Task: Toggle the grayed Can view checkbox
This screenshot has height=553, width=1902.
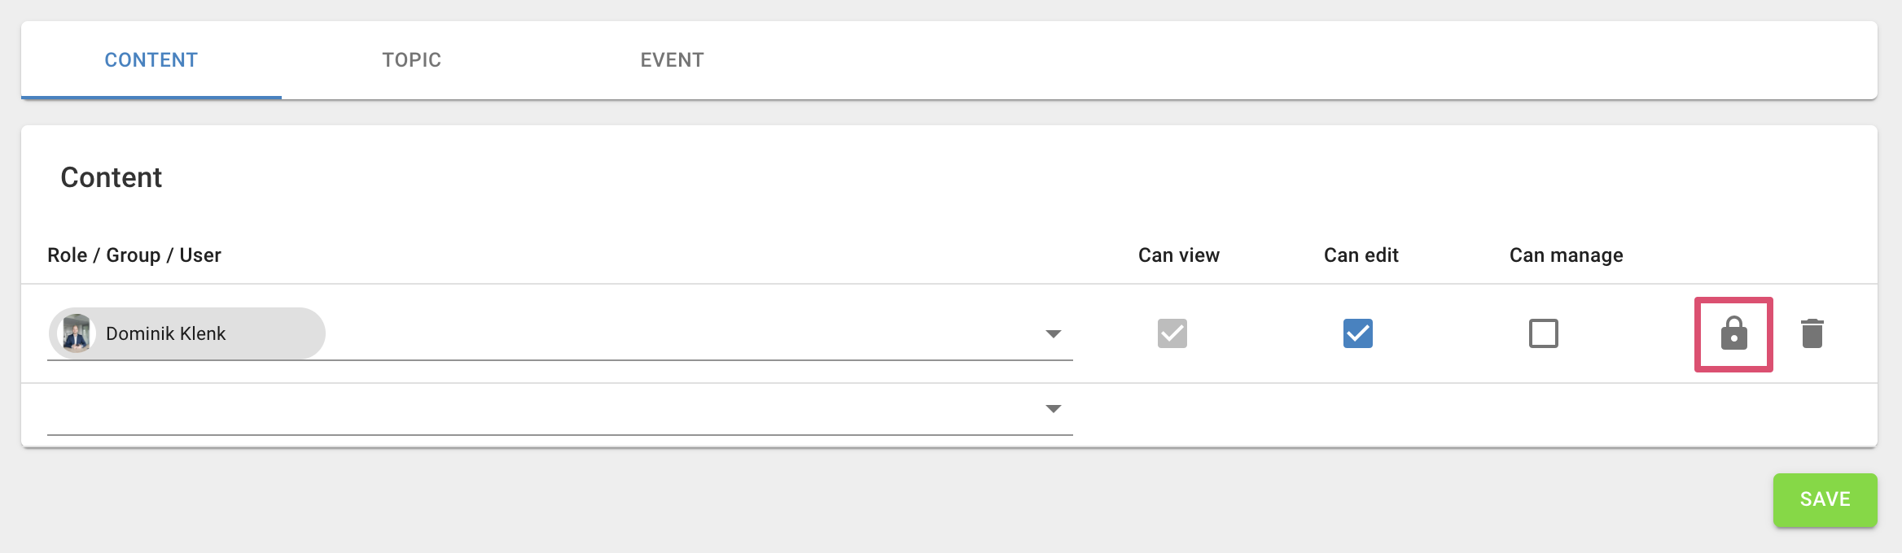Action: coord(1172,333)
